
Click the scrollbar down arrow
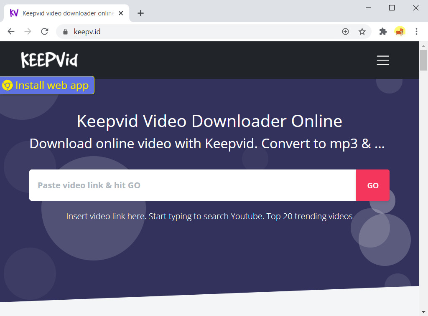(x=423, y=312)
